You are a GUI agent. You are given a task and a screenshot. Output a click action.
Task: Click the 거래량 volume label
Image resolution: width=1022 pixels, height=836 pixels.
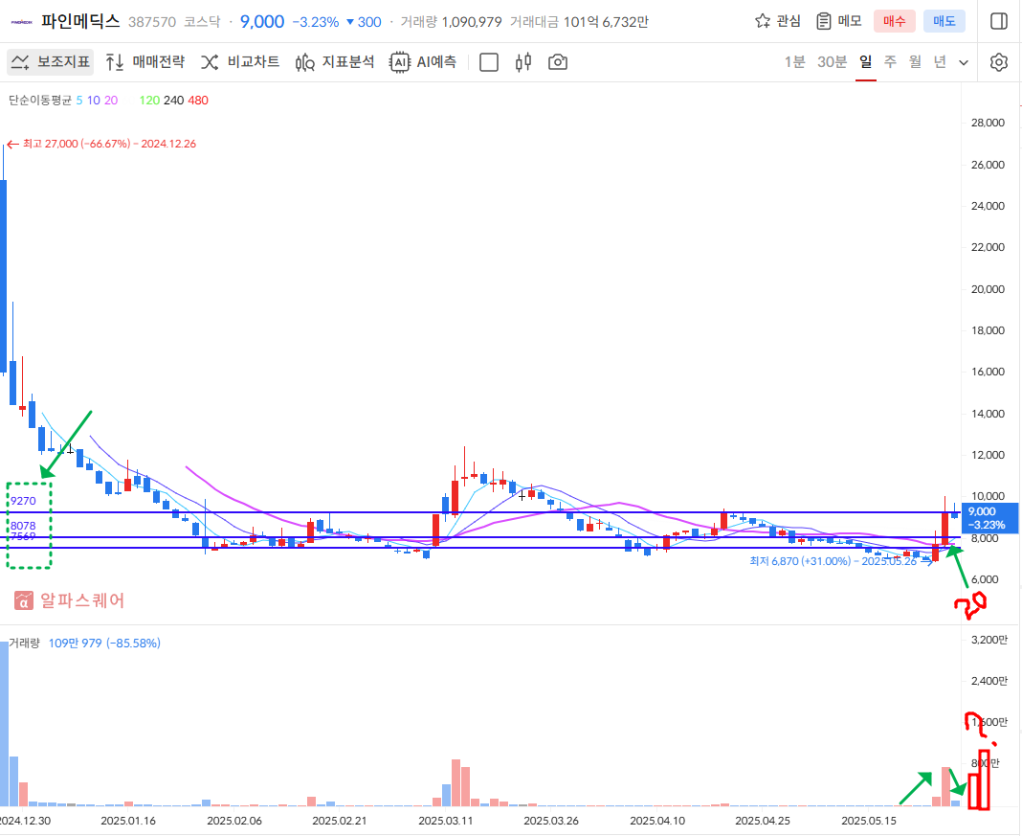point(24,643)
